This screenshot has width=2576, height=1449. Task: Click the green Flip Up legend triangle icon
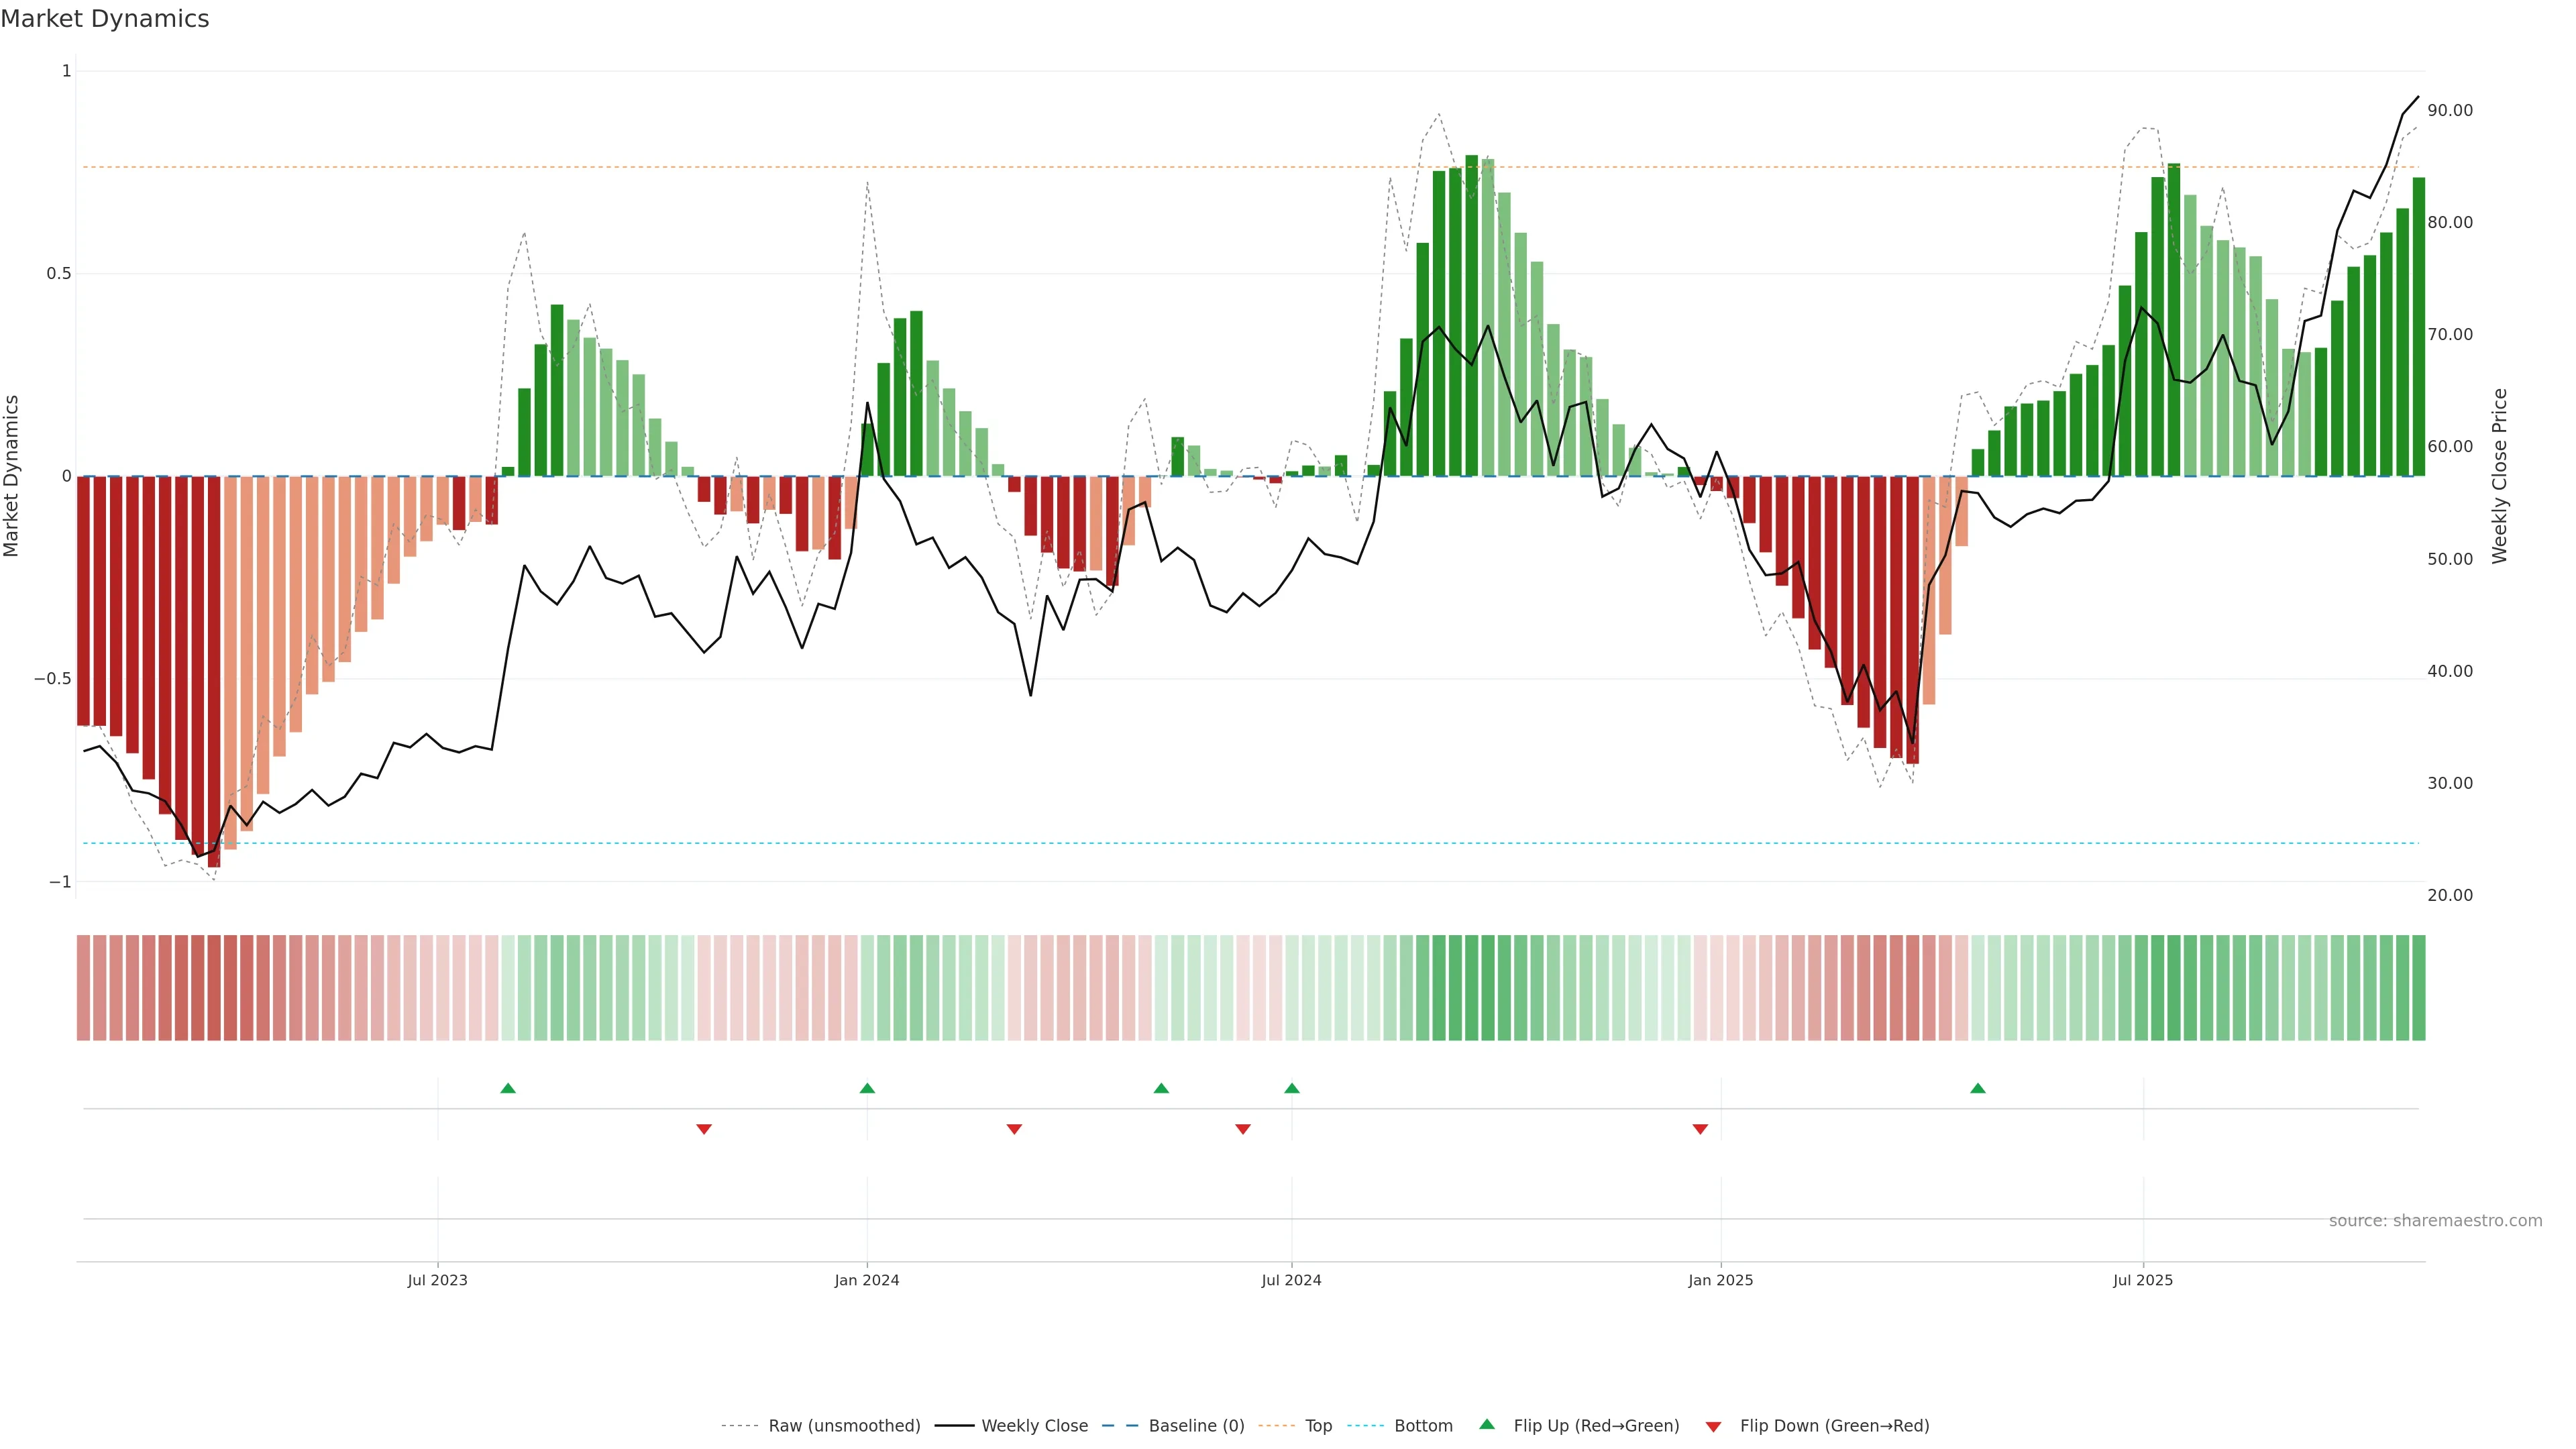(x=1487, y=1424)
